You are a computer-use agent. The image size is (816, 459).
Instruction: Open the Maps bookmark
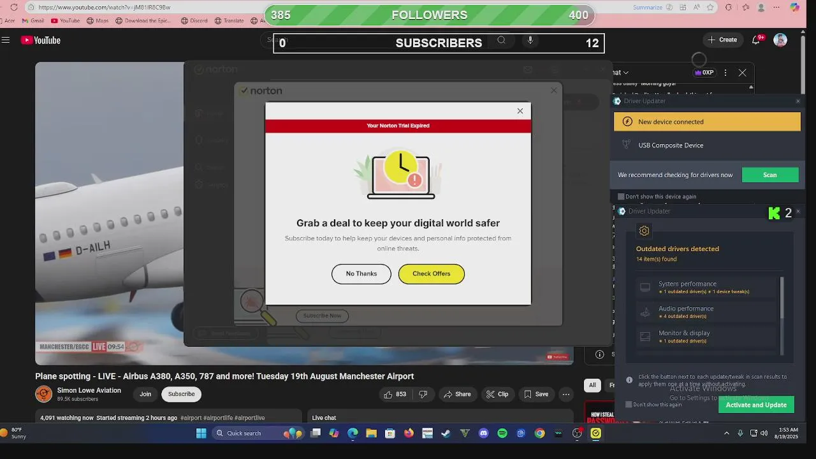(x=98, y=20)
